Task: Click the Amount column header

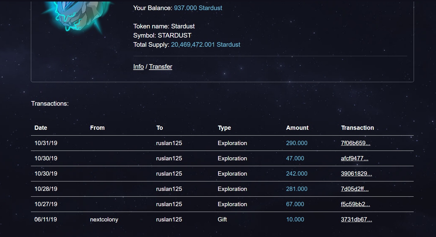Action: coord(297,128)
